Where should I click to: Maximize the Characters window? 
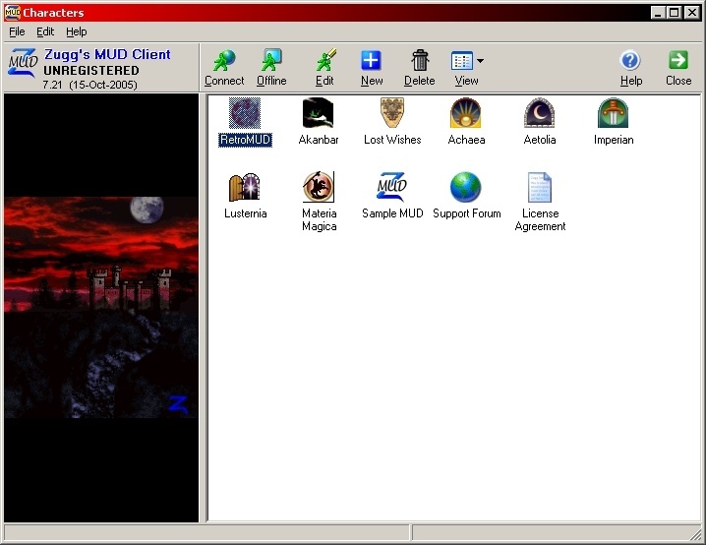pos(674,13)
